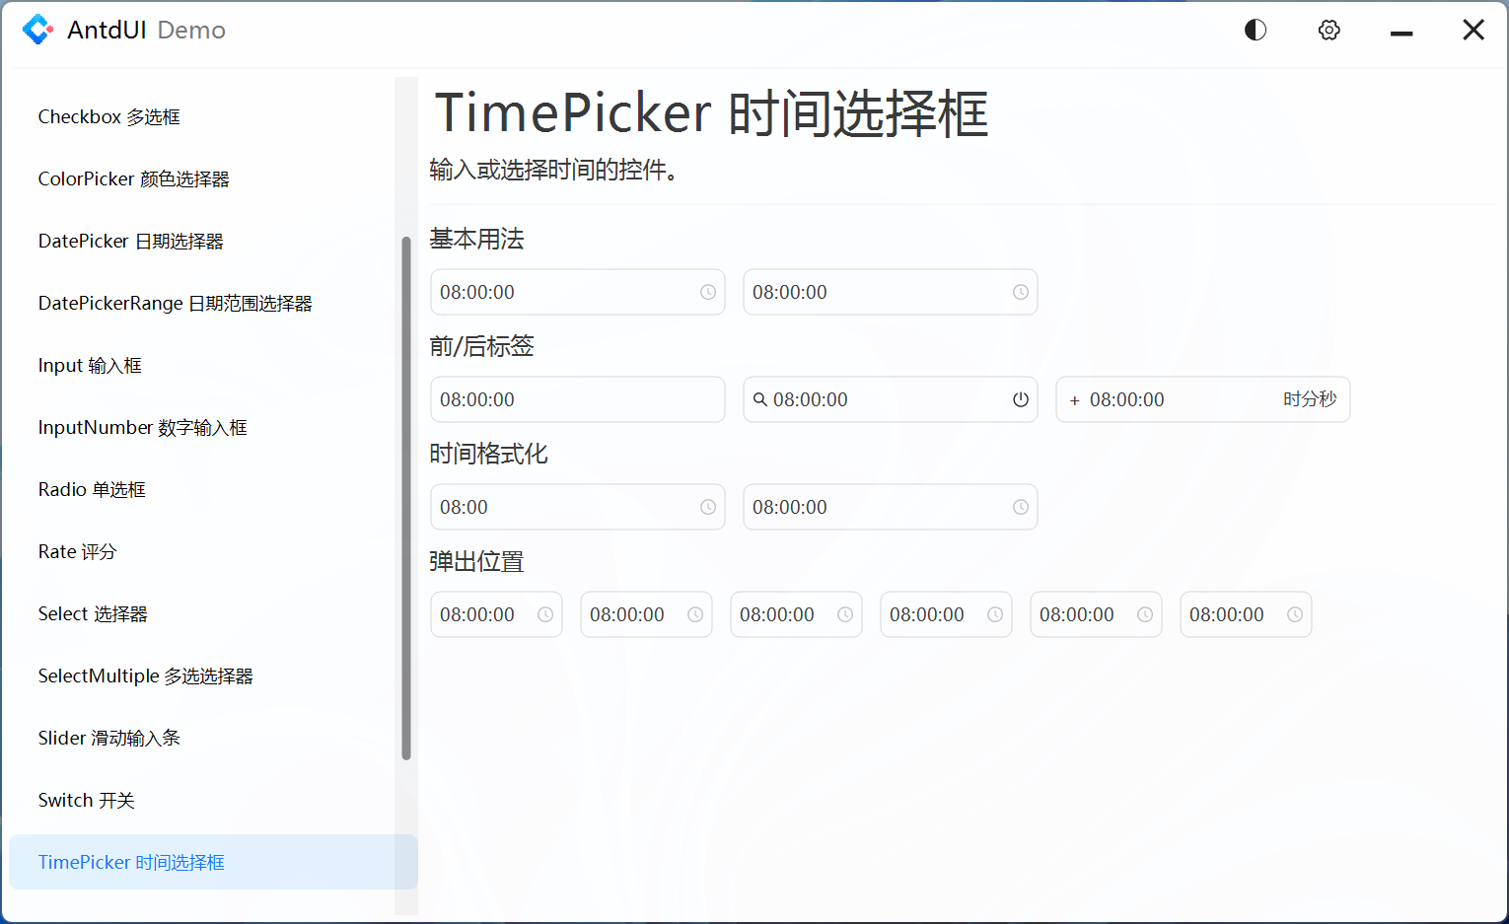Click the search icon inside the prefixed TimePicker
Viewport: 1509px width, 924px height.
click(759, 399)
